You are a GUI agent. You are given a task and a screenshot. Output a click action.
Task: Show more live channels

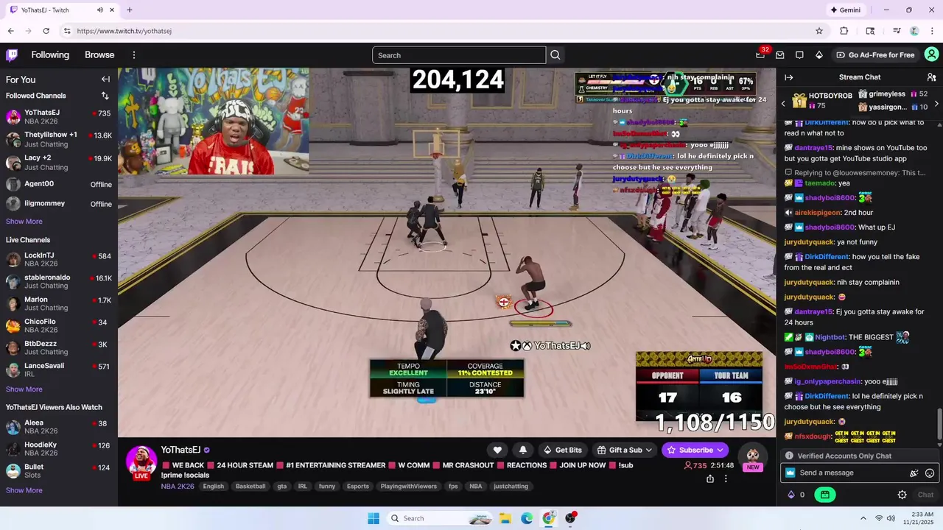(x=24, y=389)
